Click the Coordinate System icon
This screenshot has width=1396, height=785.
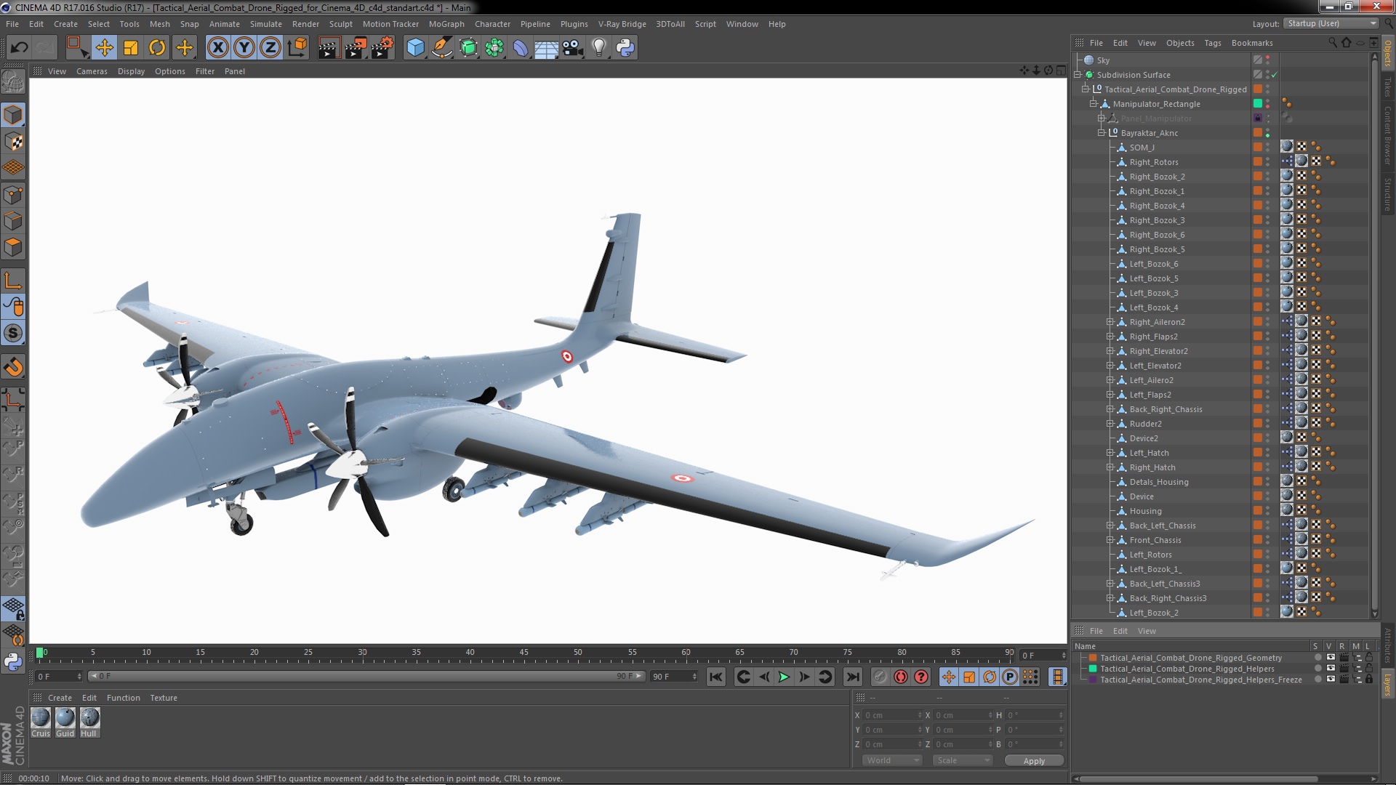click(x=297, y=48)
